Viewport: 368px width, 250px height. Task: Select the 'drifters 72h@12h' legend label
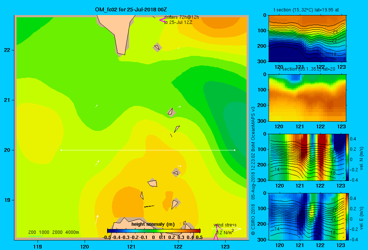point(182,17)
